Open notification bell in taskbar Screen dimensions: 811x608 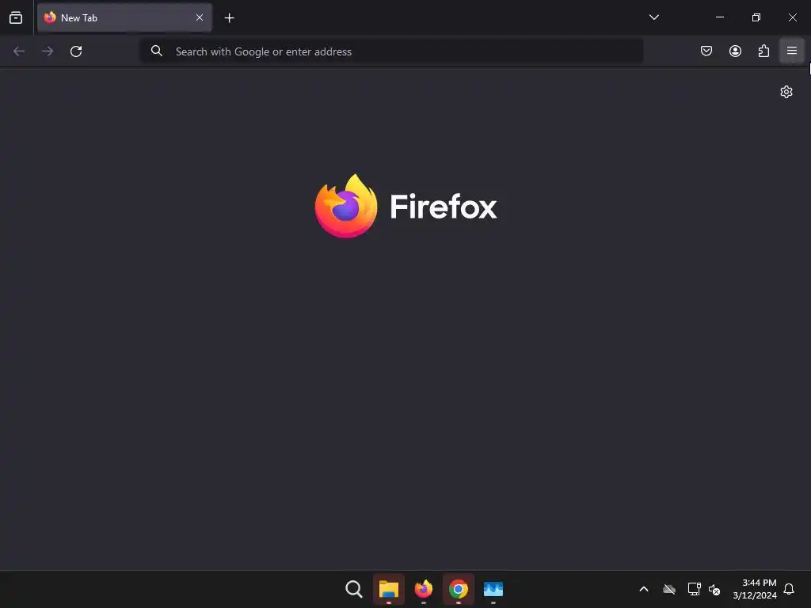tap(789, 589)
